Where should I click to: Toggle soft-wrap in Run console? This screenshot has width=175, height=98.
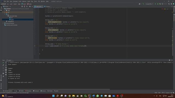click(x=6, y=68)
